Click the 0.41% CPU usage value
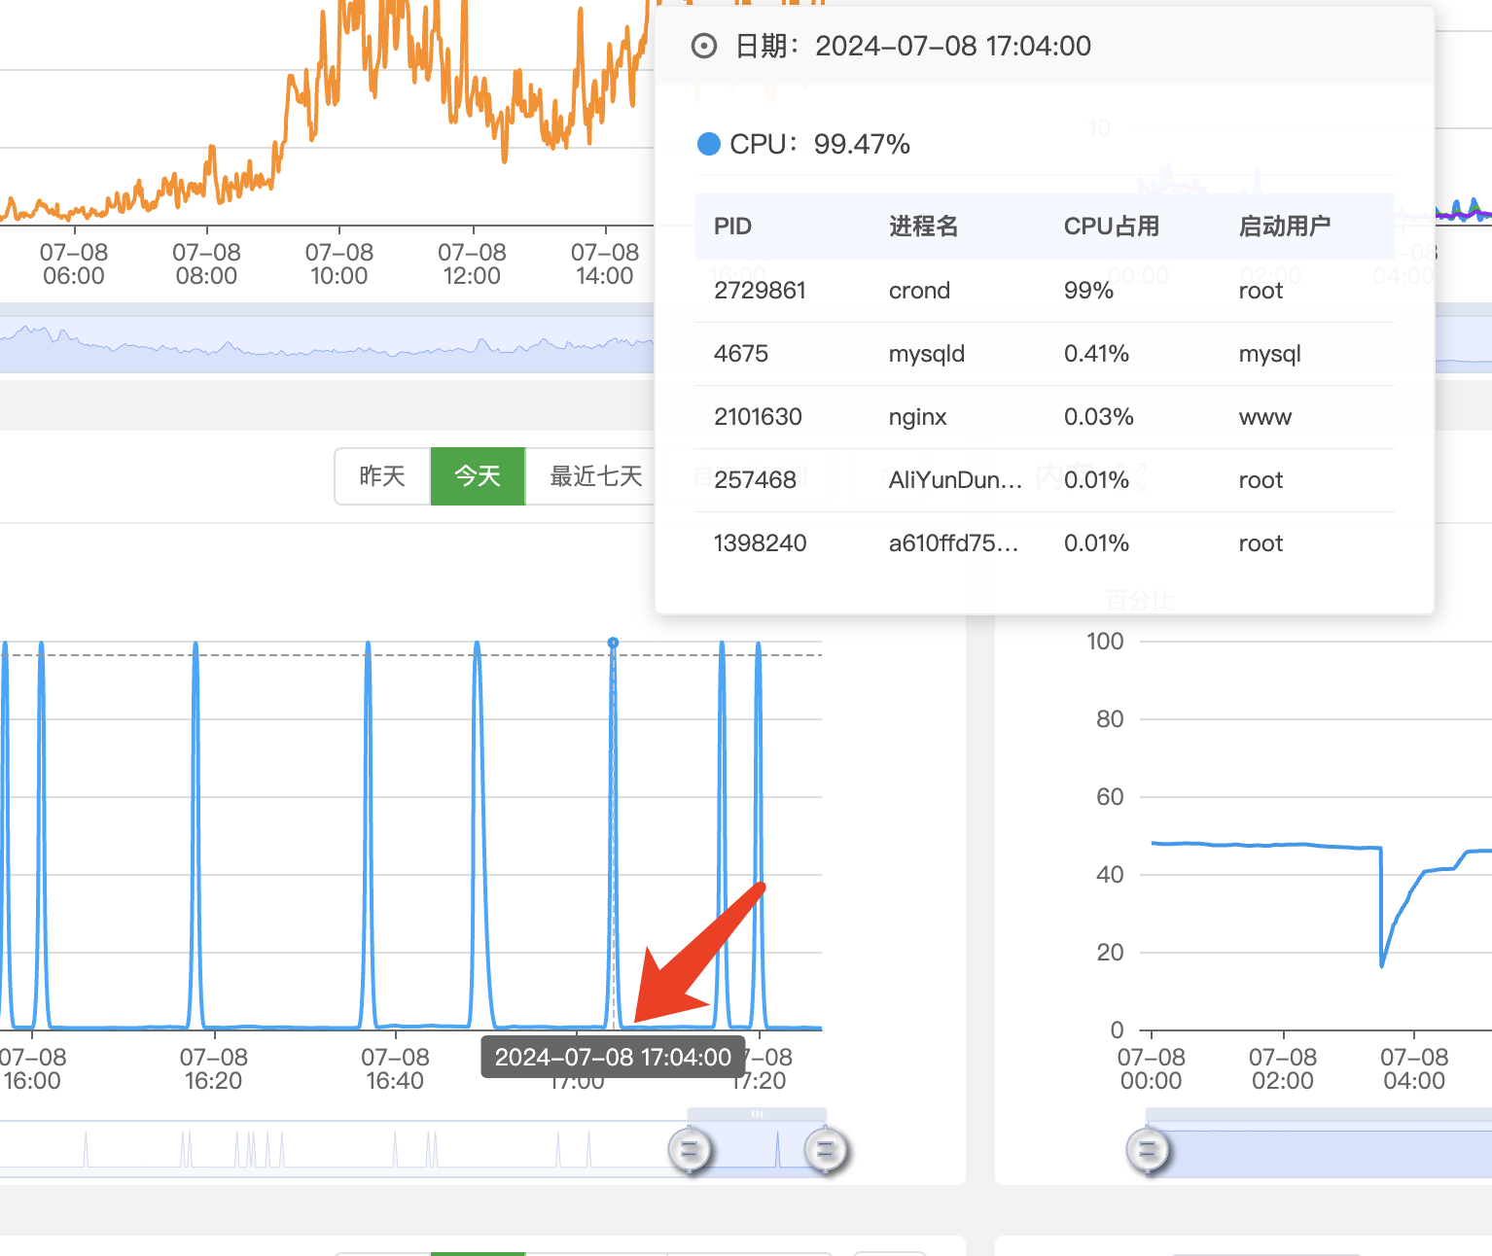1492x1256 pixels. pyautogui.click(x=1096, y=354)
